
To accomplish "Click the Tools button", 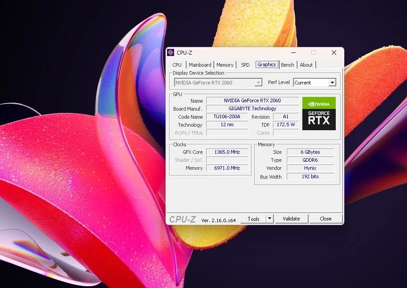I will coord(253,219).
